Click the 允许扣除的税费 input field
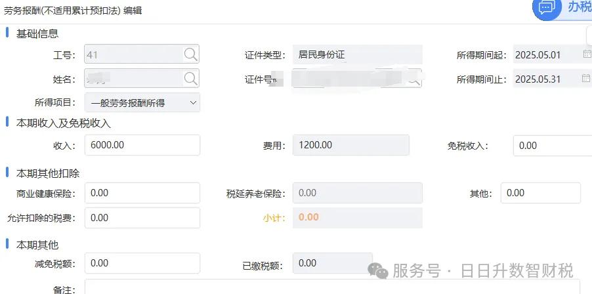The height and width of the screenshot is (294, 592). [142, 217]
